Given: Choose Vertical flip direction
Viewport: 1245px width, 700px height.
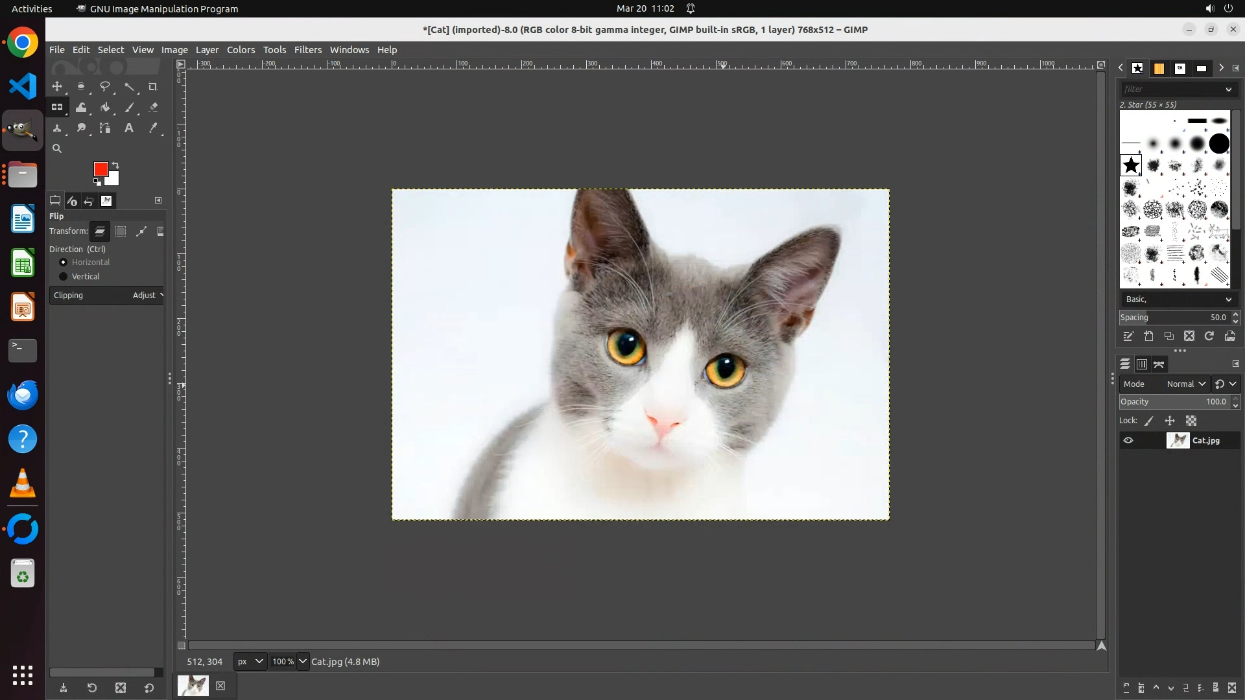Looking at the screenshot, I should pyautogui.click(x=64, y=277).
